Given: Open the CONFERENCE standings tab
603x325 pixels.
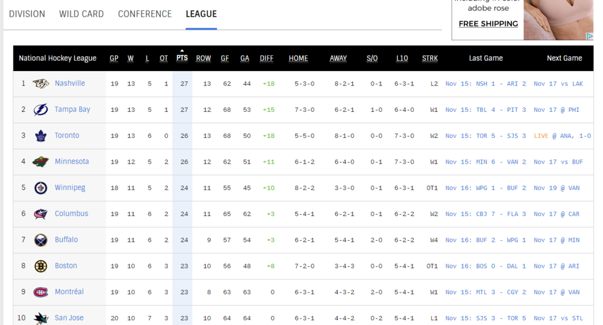Looking at the screenshot, I should click(x=145, y=14).
